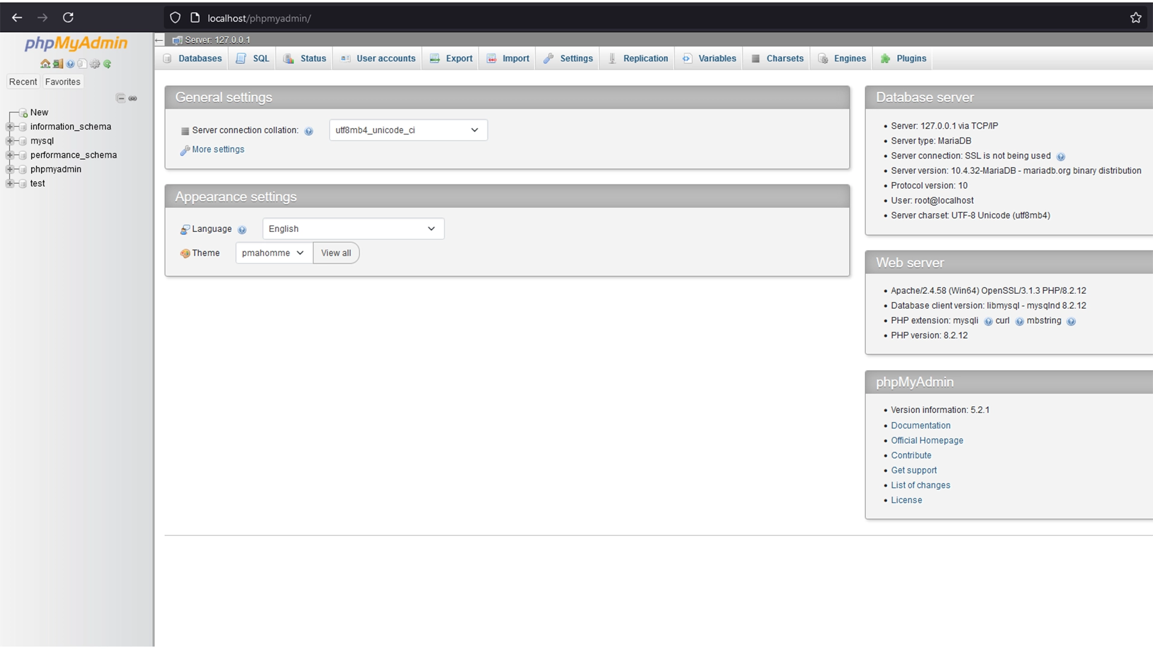Open the Engines tab
Viewport: 1153px width, 649px height.
[841, 58]
